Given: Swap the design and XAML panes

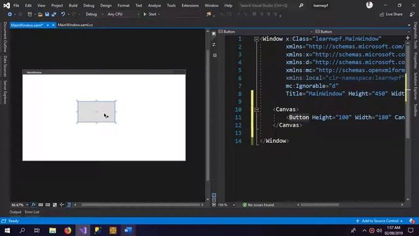Looking at the screenshot, I should [x=214, y=45].
